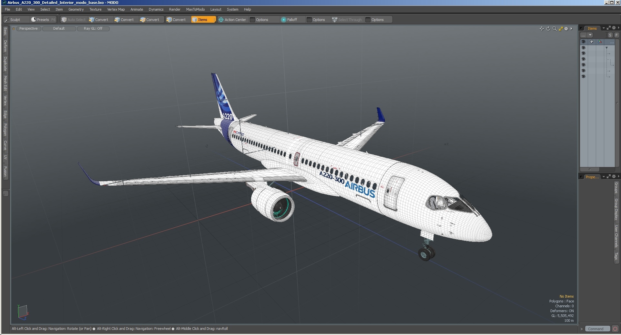621x335 pixels.
Task: Collapse the expanded item hierarchy triangle
Action: [x=606, y=47]
